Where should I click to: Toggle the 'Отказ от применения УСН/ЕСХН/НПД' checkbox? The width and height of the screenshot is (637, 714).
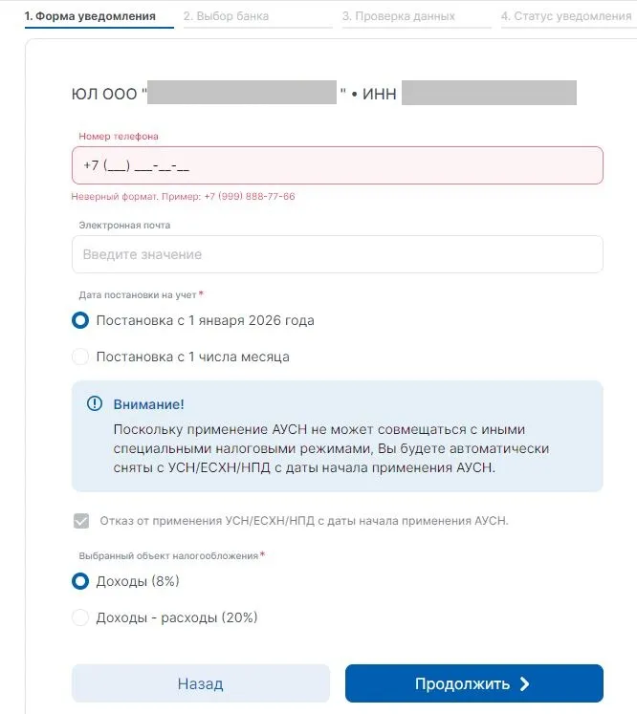[x=80, y=521]
